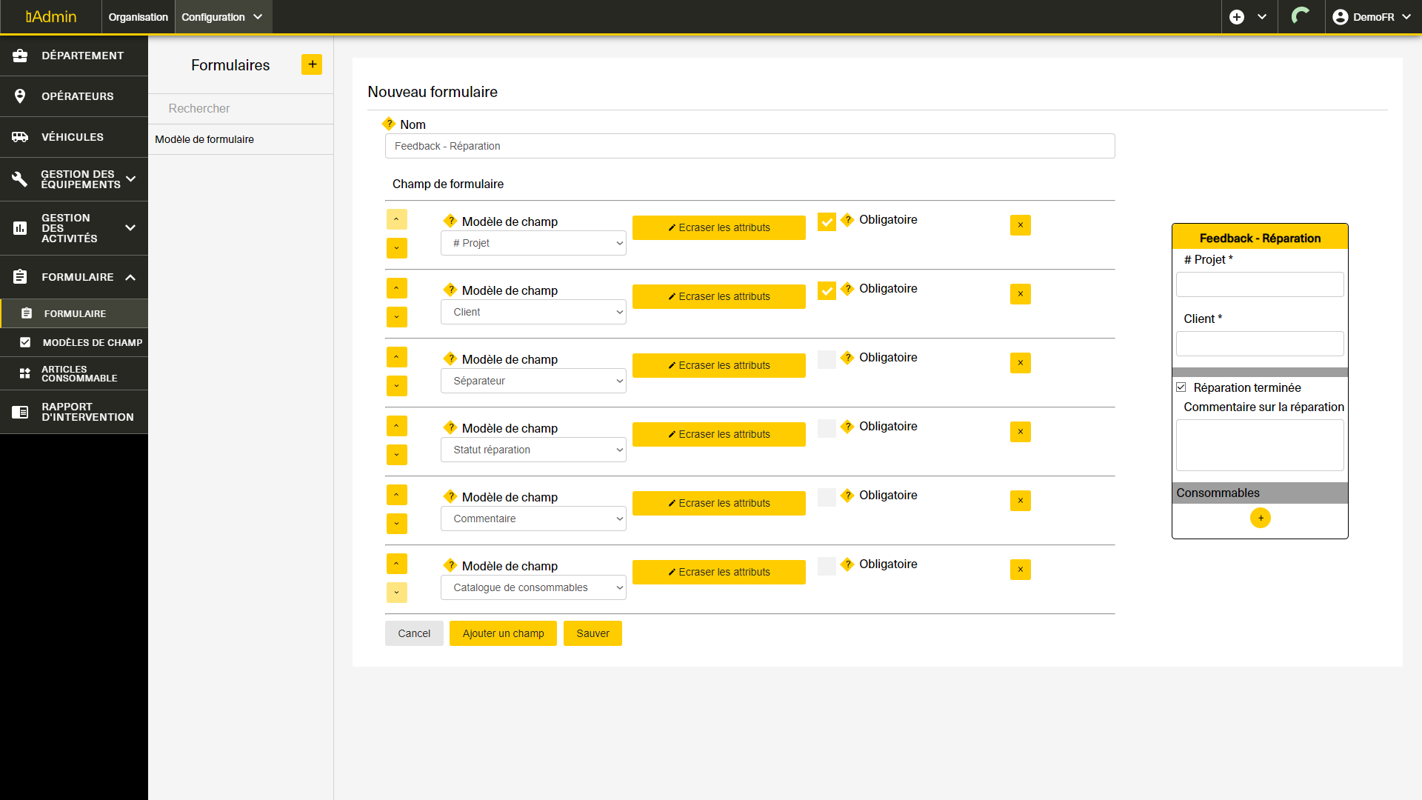Image resolution: width=1422 pixels, height=800 pixels.
Task: Open the Séparateur field model dropdown
Action: click(533, 381)
